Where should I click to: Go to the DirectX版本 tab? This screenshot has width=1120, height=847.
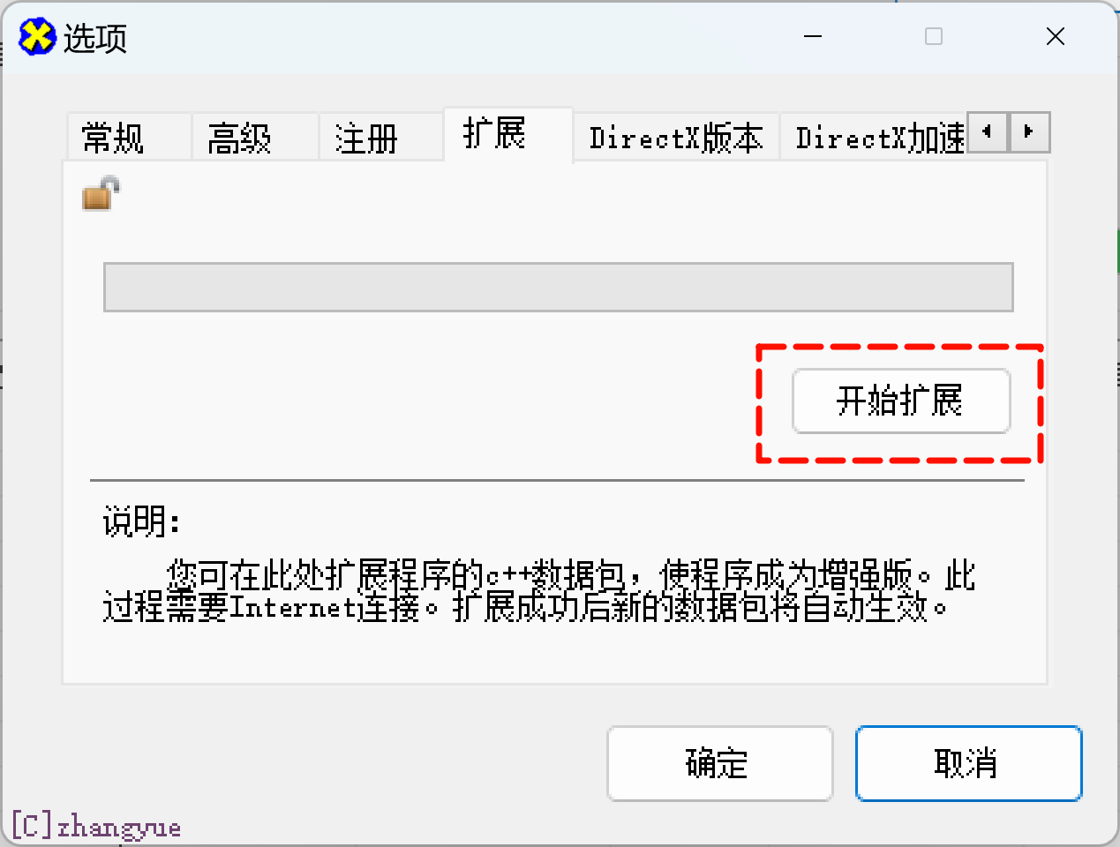coord(677,138)
